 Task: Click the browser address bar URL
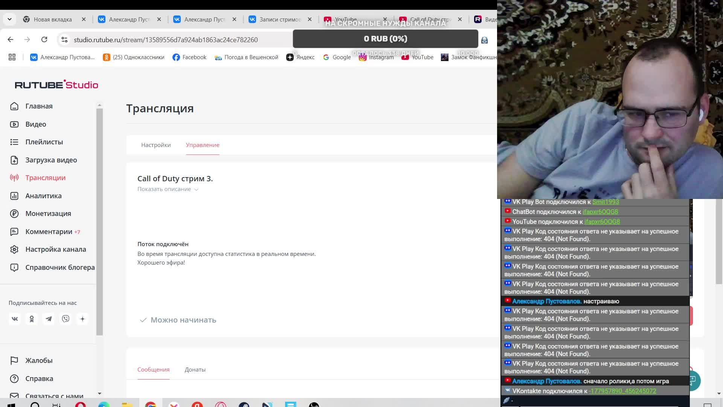click(166, 40)
